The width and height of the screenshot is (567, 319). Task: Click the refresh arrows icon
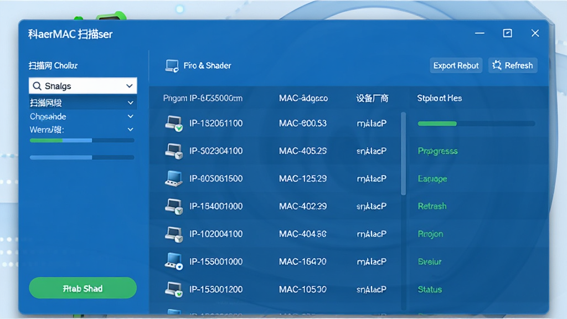(497, 65)
